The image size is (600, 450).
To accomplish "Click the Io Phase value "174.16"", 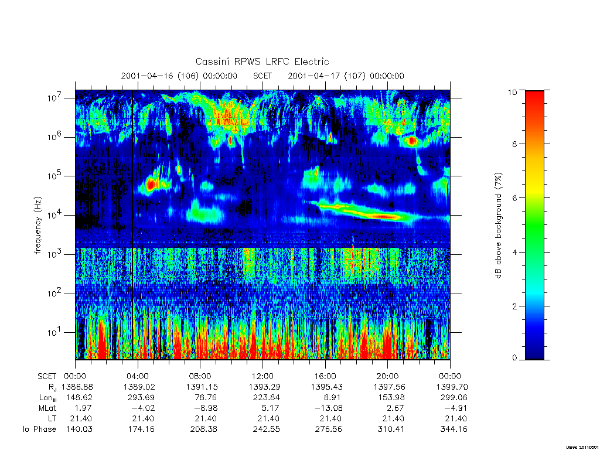I will pos(141,429).
